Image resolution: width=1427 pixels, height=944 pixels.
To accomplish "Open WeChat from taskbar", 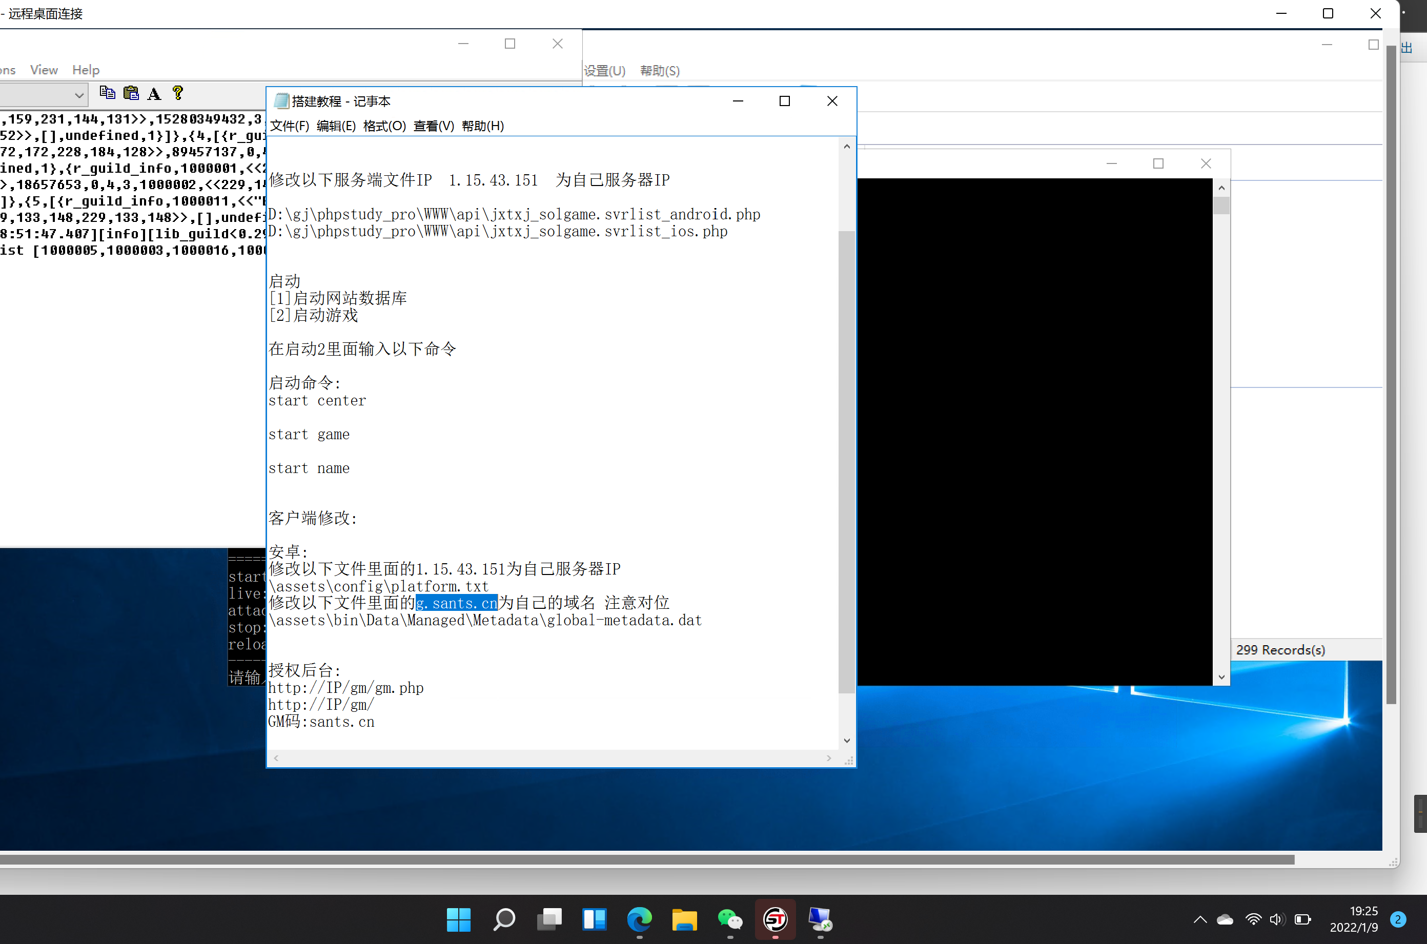I will [730, 919].
